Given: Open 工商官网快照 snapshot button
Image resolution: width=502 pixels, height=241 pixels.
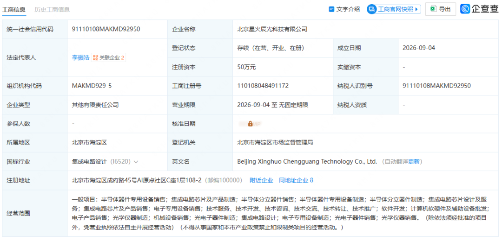Looking at the screenshot, I should click(x=394, y=9).
